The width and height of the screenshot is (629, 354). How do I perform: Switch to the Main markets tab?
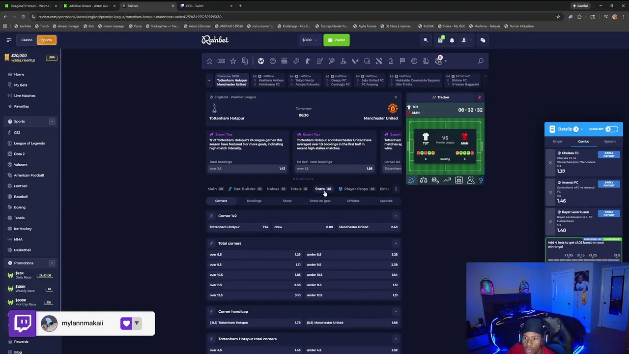pos(215,189)
